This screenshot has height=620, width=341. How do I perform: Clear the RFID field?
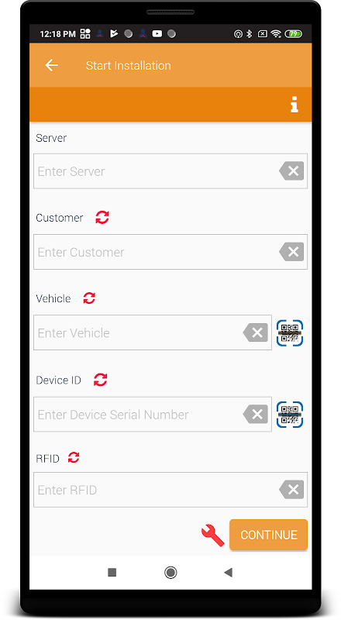[291, 490]
